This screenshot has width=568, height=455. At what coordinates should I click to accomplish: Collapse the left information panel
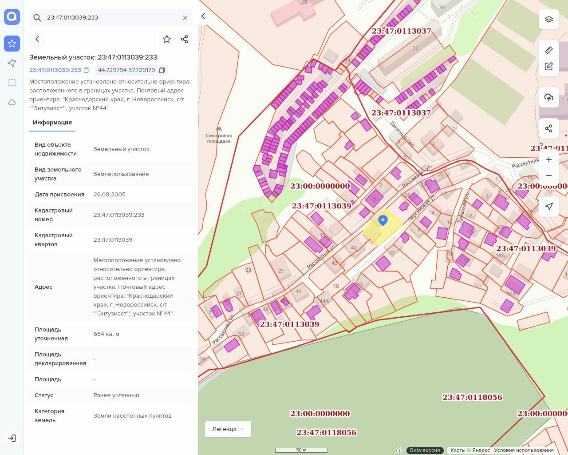203,16
